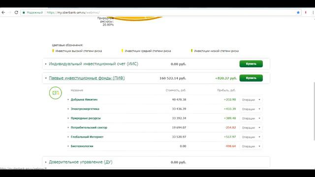Click Купить button in ИИС row
Viewport: 315px width, 177px height.
251,64
